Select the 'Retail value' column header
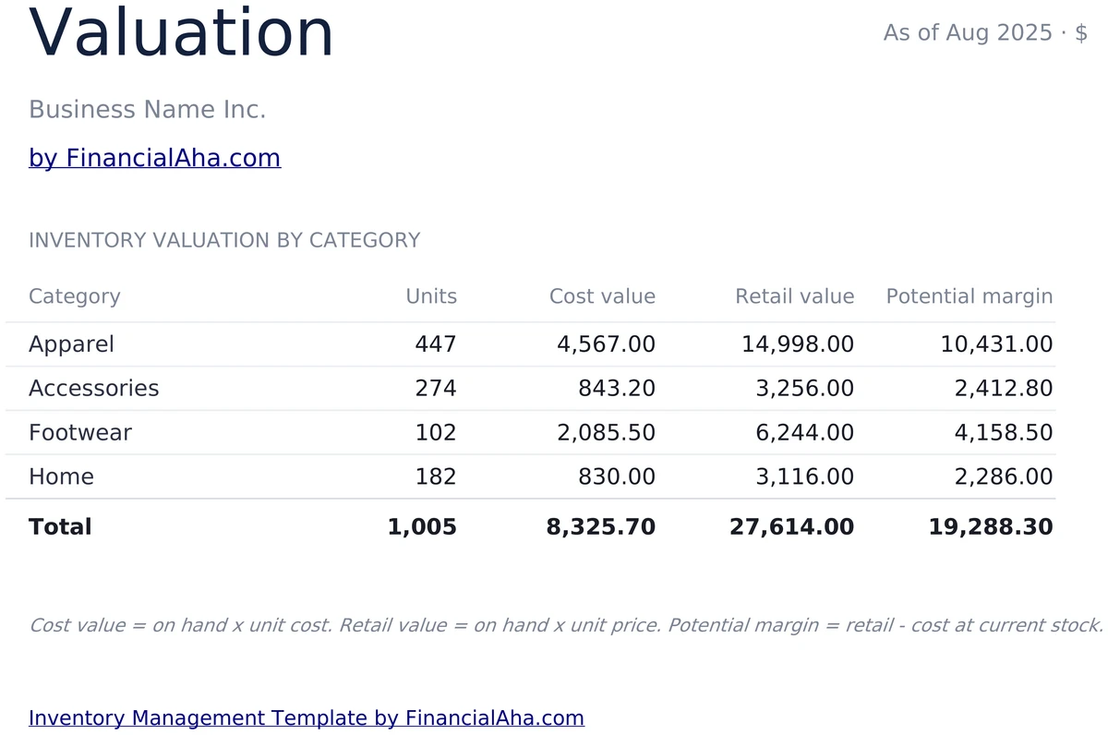The width and height of the screenshot is (1108, 735). pos(795,296)
